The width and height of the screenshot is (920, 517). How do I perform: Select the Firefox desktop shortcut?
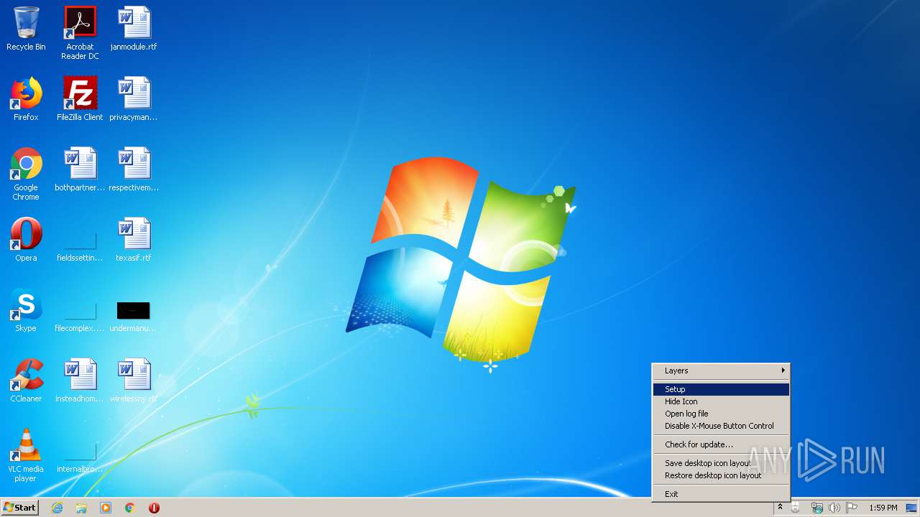coord(26,99)
